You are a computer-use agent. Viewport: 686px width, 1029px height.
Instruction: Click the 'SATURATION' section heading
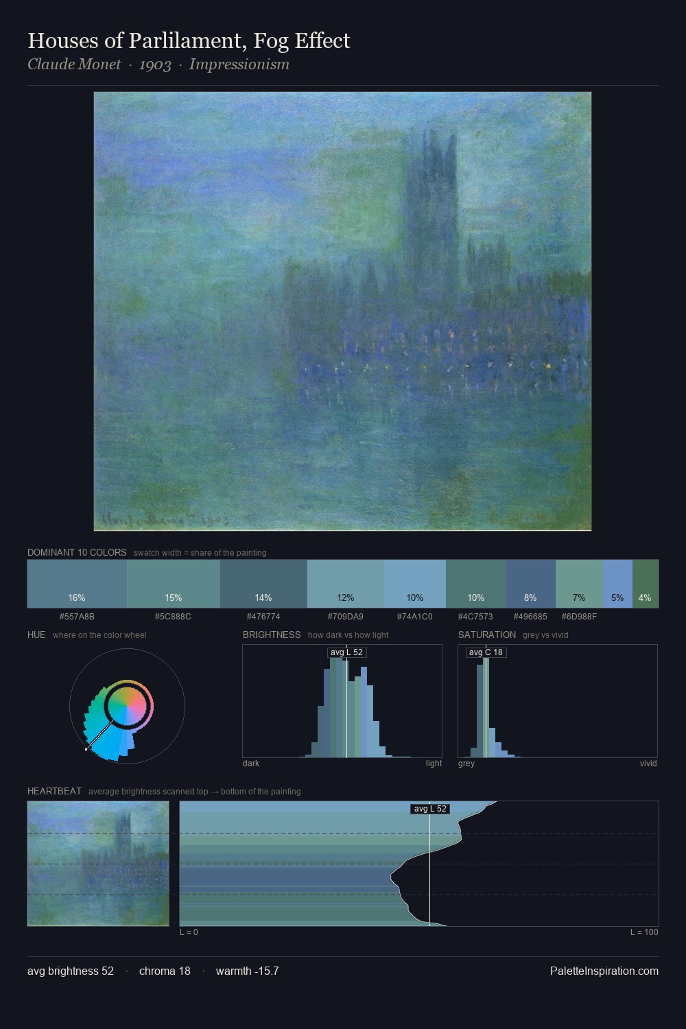(x=487, y=635)
